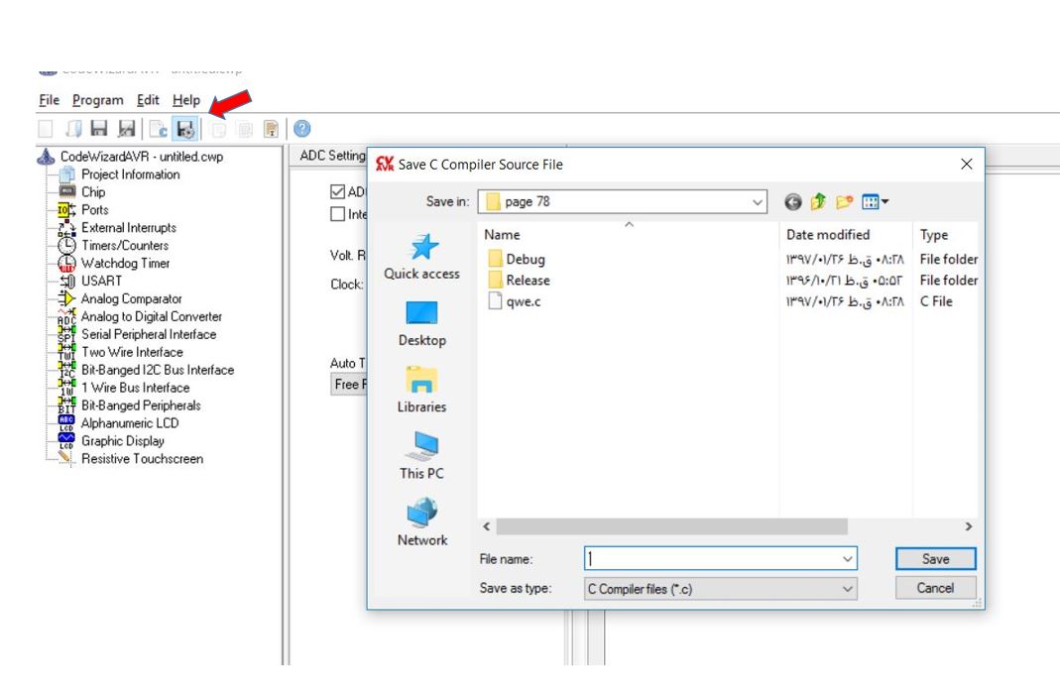
Task: Go to Quick access in the places bar
Action: 421,257
